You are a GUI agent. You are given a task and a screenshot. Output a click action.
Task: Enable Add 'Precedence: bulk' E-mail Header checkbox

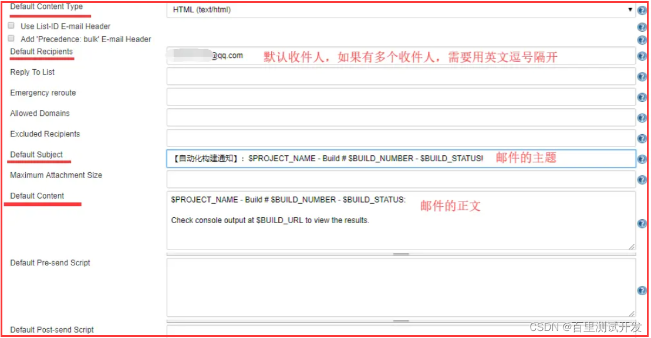tap(11, 39)
